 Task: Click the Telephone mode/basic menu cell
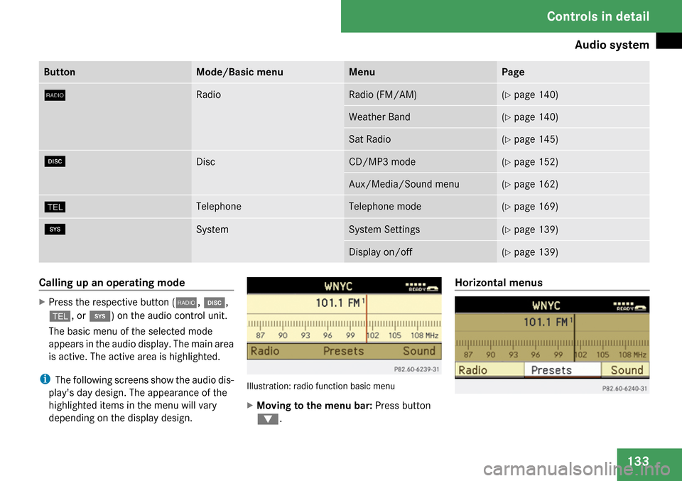pyautogui.click(x=268, y=207)
